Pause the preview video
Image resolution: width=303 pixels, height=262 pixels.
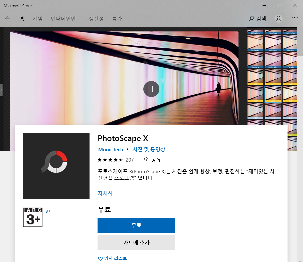coord(151,89)
